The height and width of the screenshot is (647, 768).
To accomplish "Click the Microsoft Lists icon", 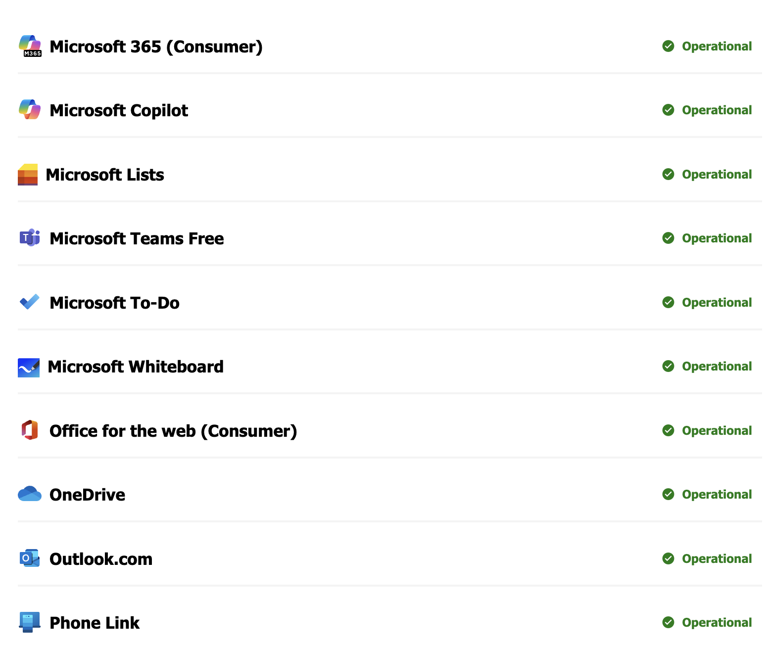I will click(28, 175).
